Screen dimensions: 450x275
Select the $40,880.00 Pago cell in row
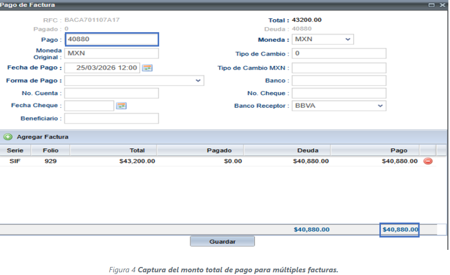tap(399, 161)
